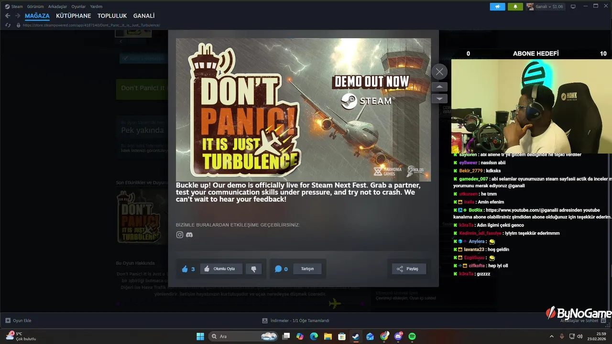This screenshot has height=344, width=612.
Task: Click the Don't Panic banner image
Action: [x=303, y=110]
